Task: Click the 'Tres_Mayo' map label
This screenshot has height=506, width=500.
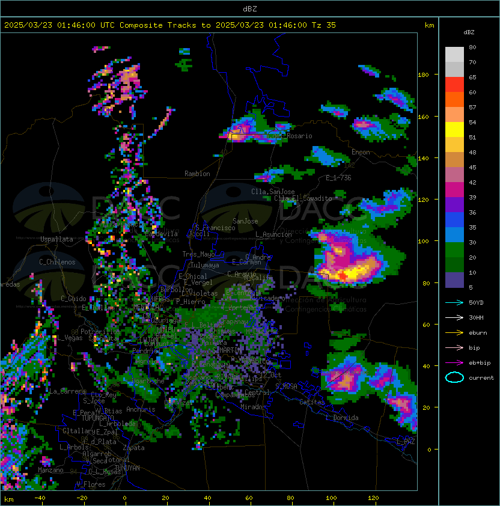Action: coord(198,254)
